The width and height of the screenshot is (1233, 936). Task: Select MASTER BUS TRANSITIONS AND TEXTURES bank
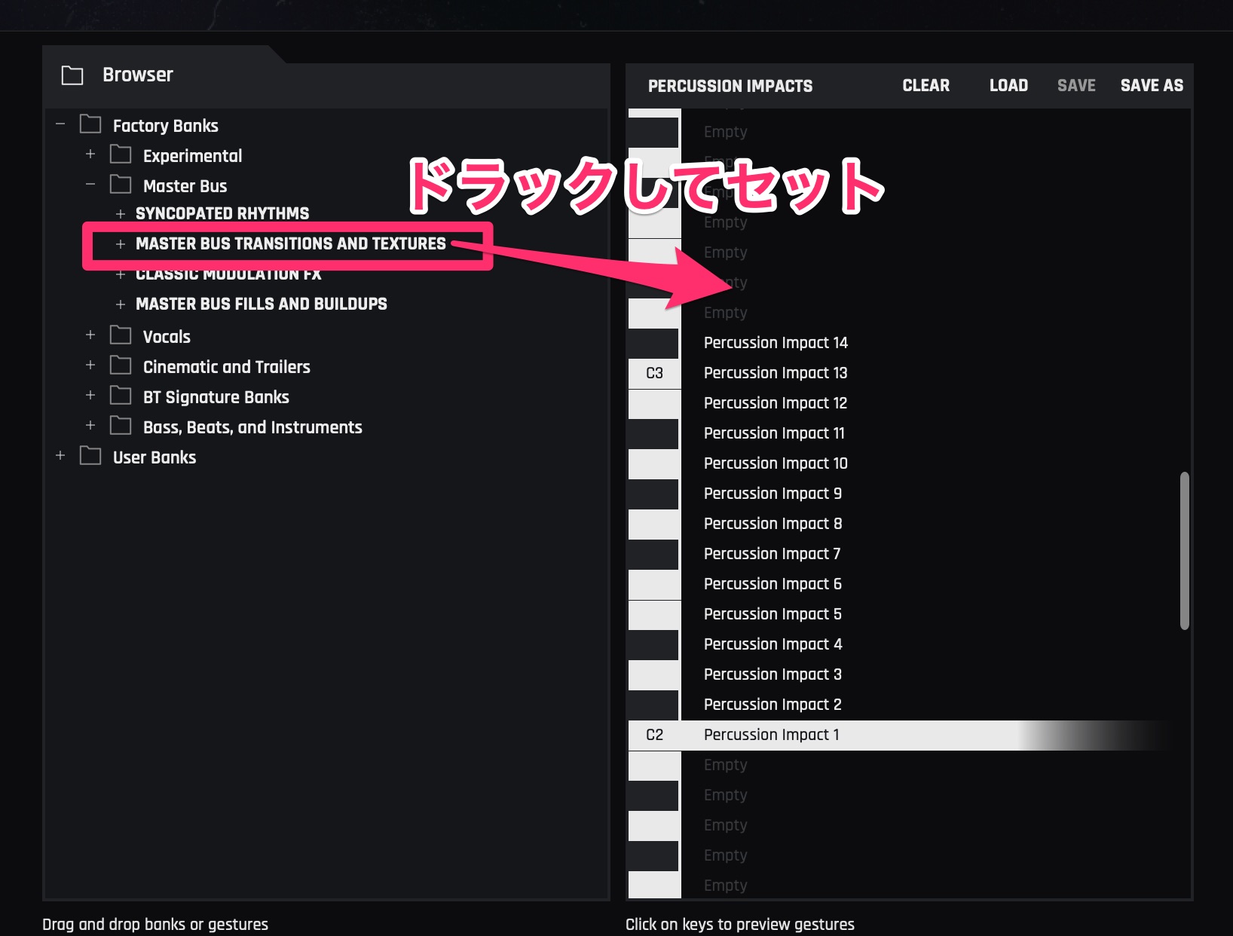pos(290,244)
